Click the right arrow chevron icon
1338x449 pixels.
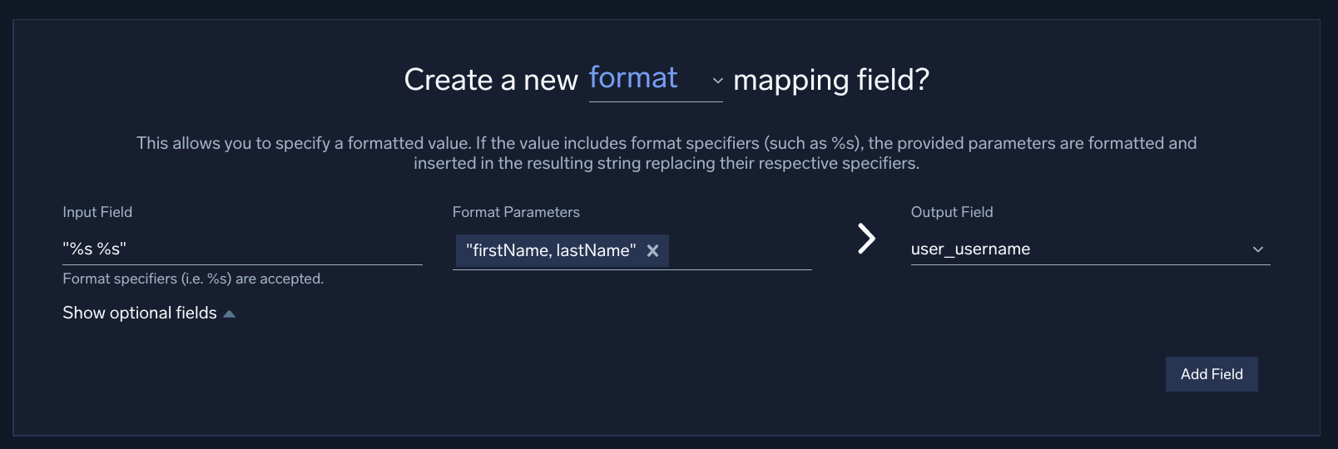pyautogui.click(x=866, y=239)
